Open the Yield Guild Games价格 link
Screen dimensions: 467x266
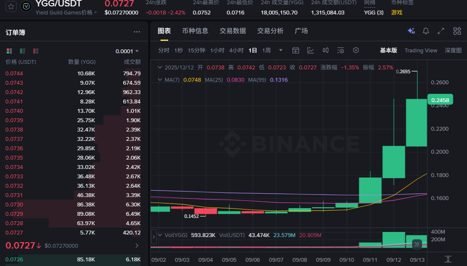pyautogui.click(x=66, y=13)
